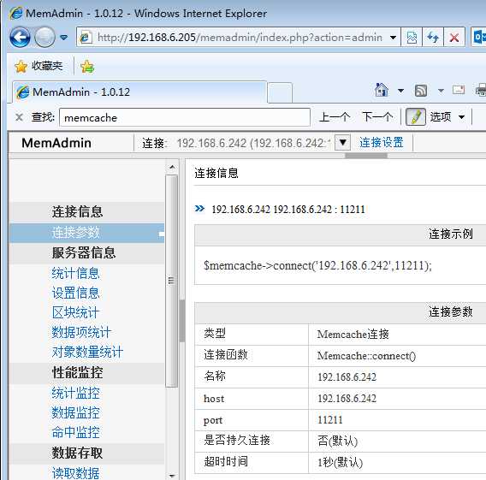This screenshot has width=486, height=480.
Task: Open 区块统计 in the sidebar
Action: tap(75, 312)
